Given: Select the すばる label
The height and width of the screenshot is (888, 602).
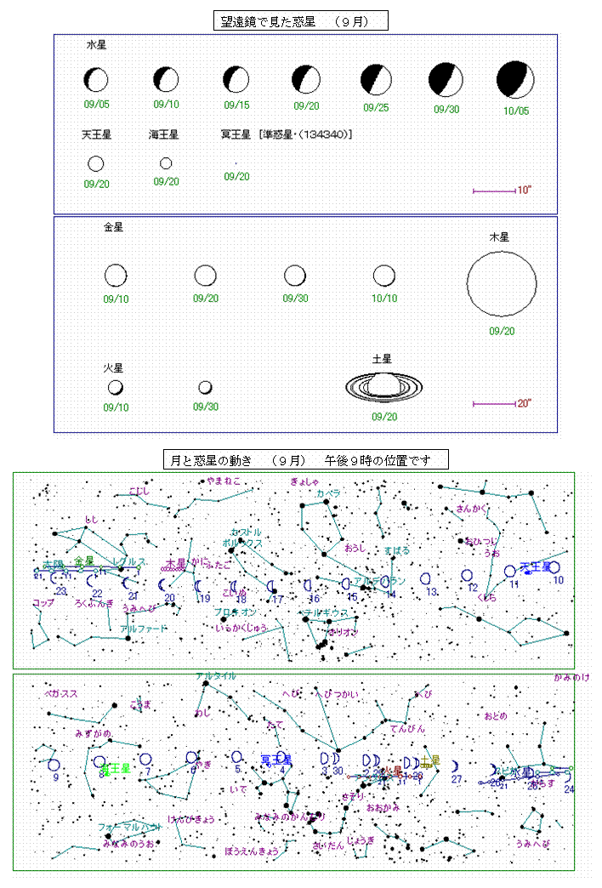Looking at the screenshot, I should (x=397, y=550).
